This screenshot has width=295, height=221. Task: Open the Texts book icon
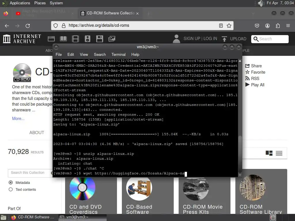coord(63,39)
